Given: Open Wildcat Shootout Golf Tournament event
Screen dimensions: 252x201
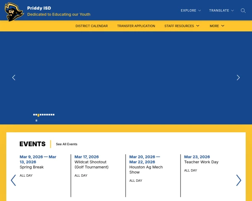Looking at the screenshot, I should (x=92, y=165).
